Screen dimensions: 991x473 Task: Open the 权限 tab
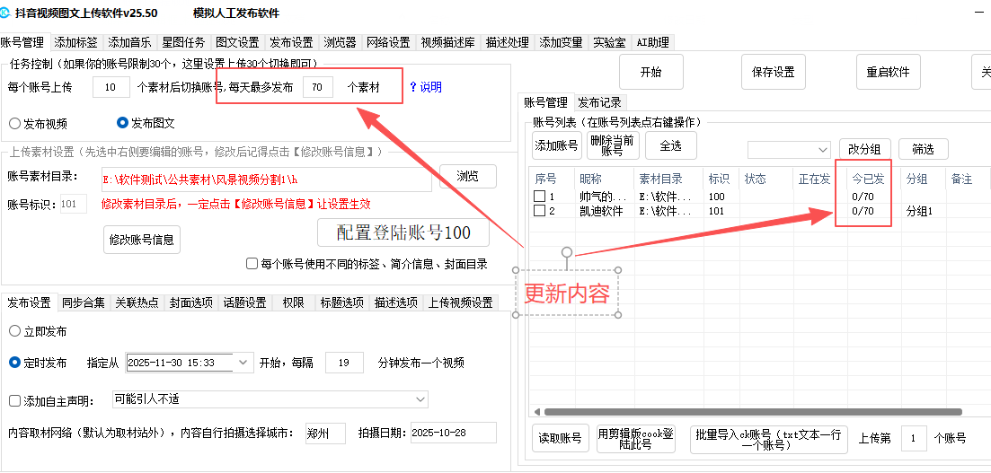(293, 302)
